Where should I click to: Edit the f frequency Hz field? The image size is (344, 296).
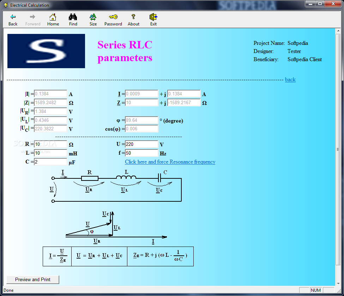click(141, 153)
